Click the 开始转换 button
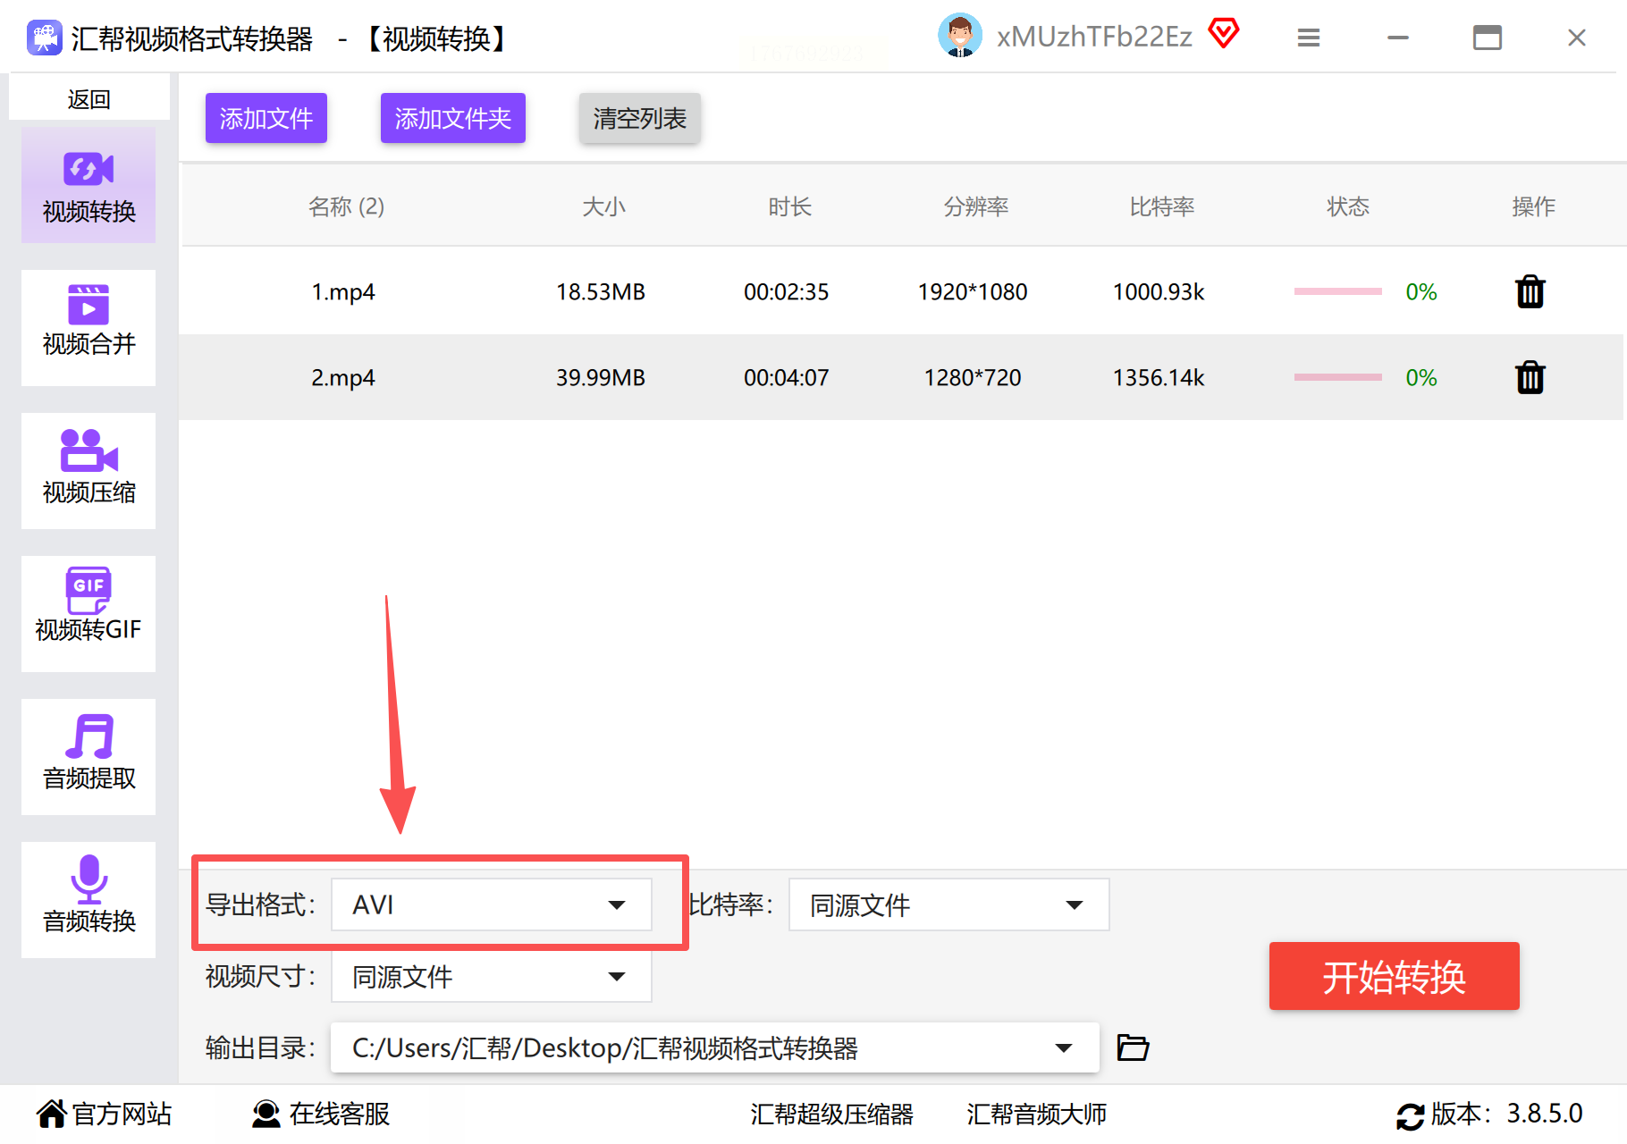This screenshot has height=1144, width=1627. (1394, 976)
